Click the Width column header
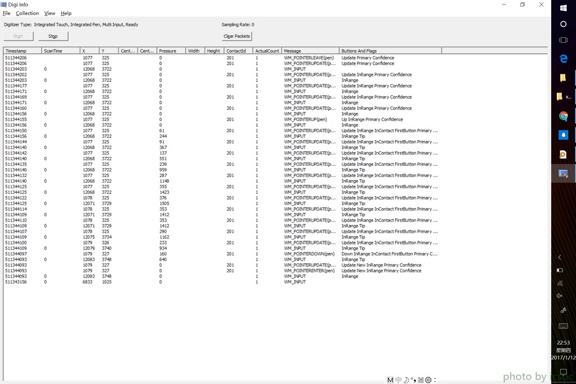The image size is (576, 384). (195, 51)
